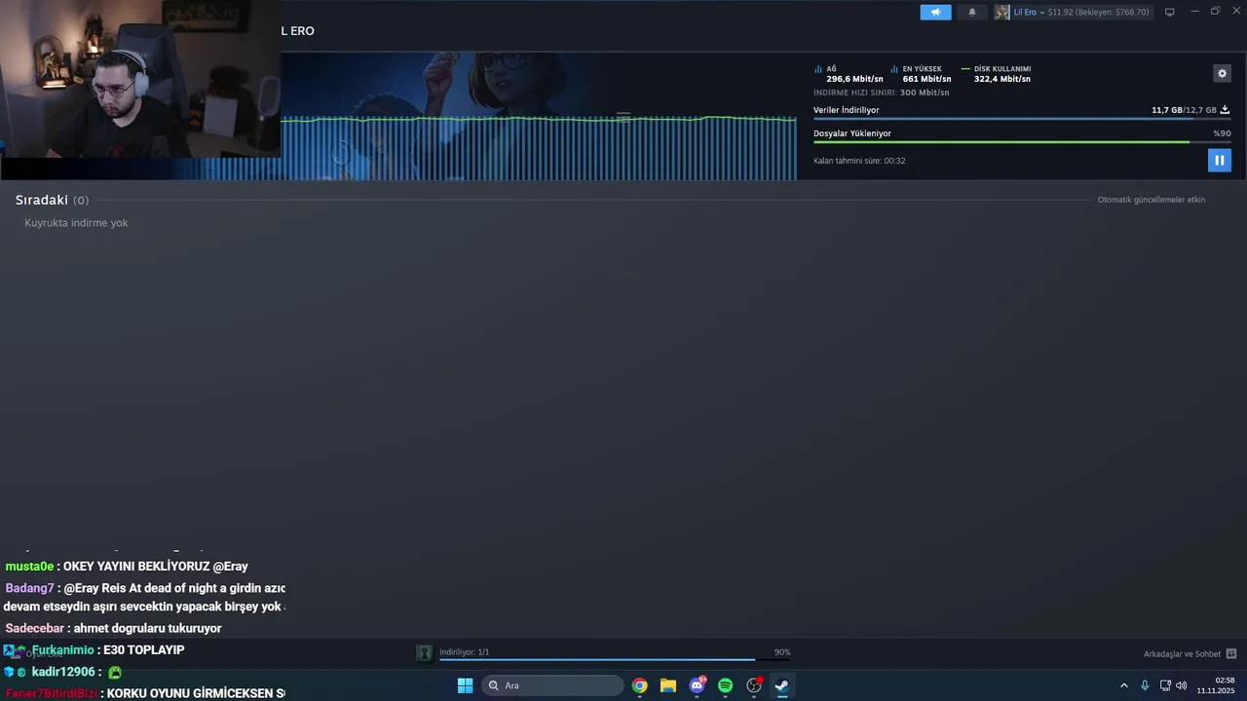Open the Windows Start menu
The image size is (1247, 701).
pyautogui.click(x=465, y=685)
